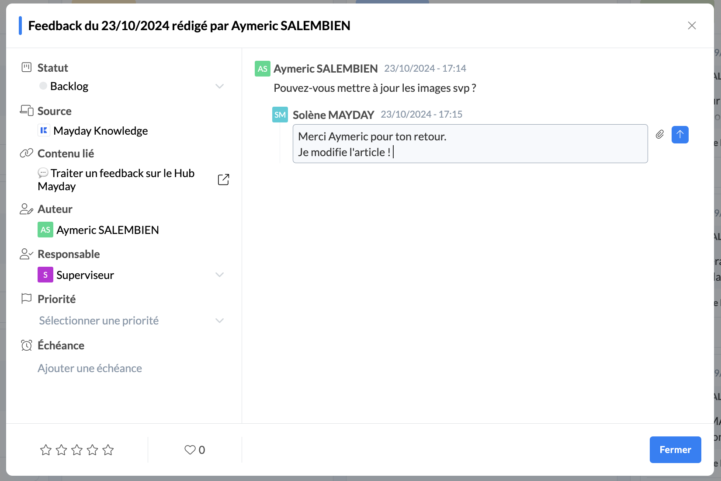The image size is (721, 481).
Task: Rate feedback with the first star
Action: [46, 450]
